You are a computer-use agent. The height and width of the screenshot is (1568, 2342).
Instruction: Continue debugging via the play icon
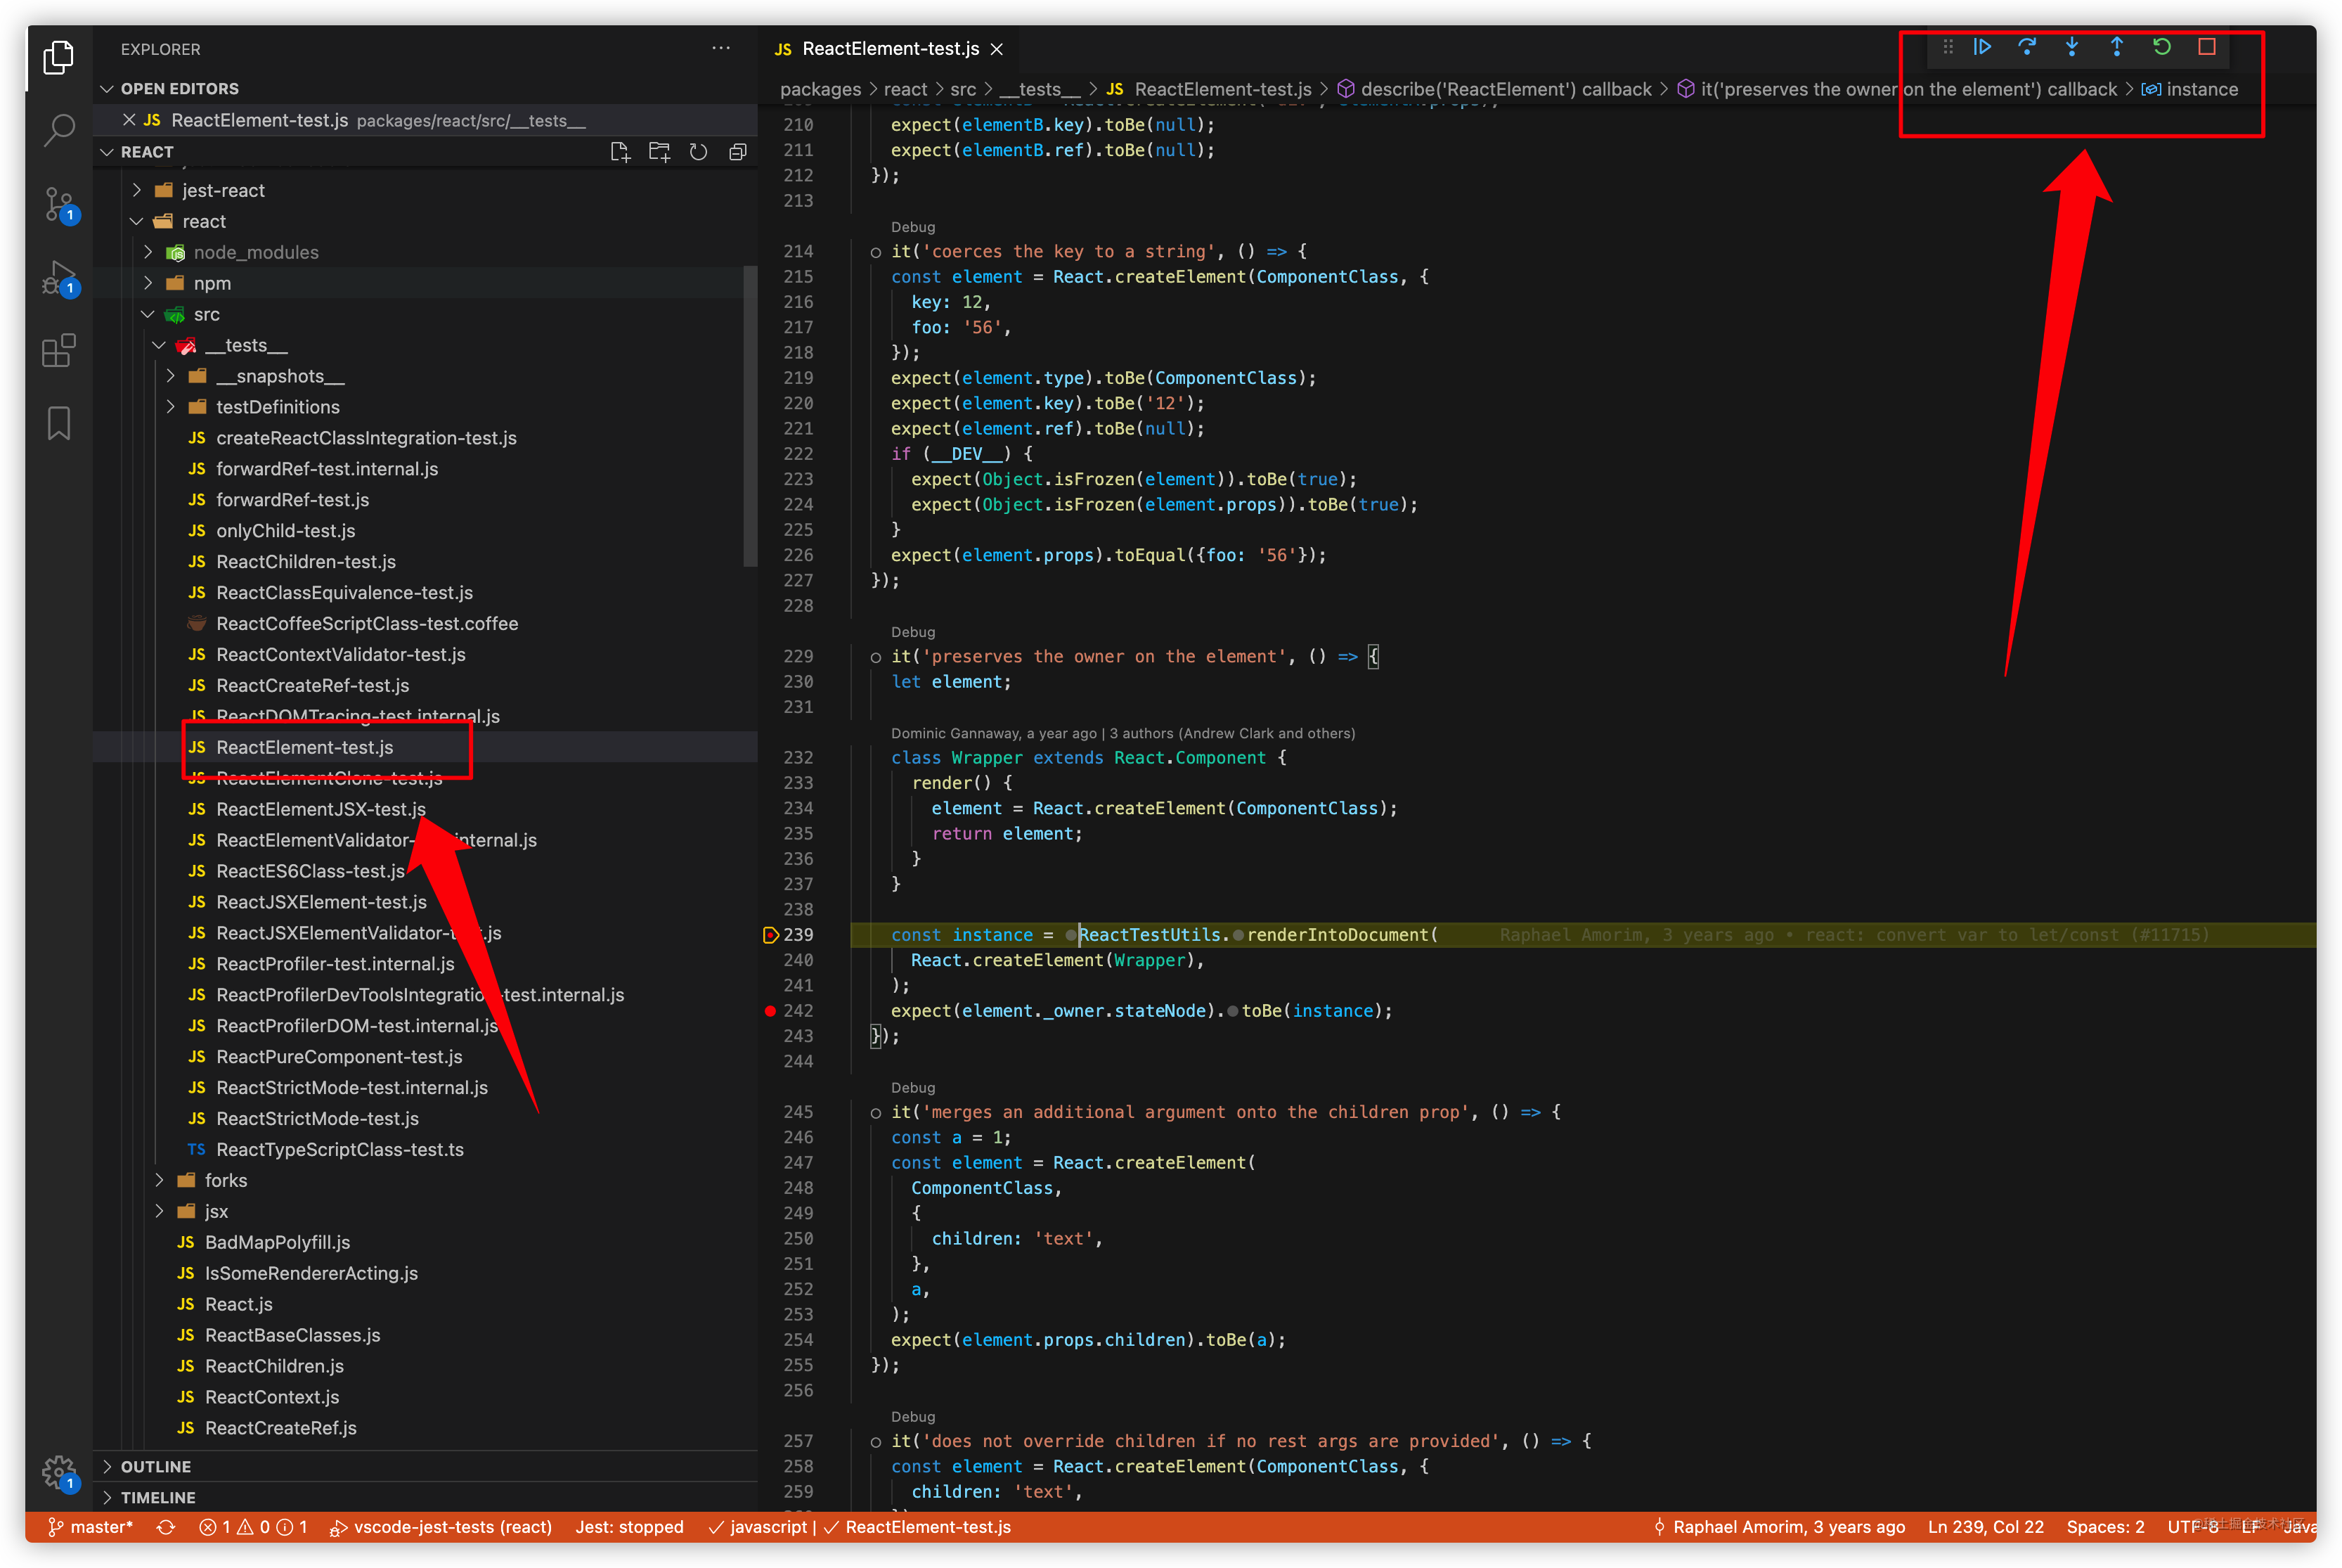1983,47
